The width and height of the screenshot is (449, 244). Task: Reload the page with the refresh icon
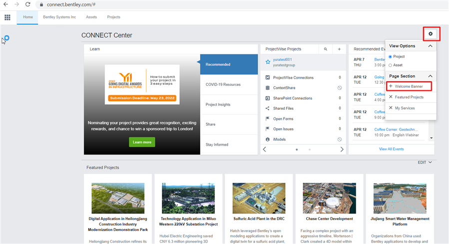pyautogui.click(x=28, y=4)
